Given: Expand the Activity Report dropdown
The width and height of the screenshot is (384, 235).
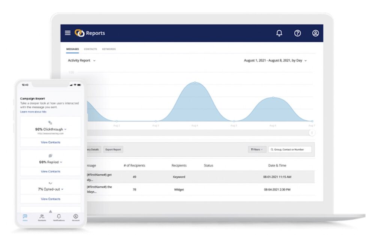Looking at the screenshot, I should 81,60.
